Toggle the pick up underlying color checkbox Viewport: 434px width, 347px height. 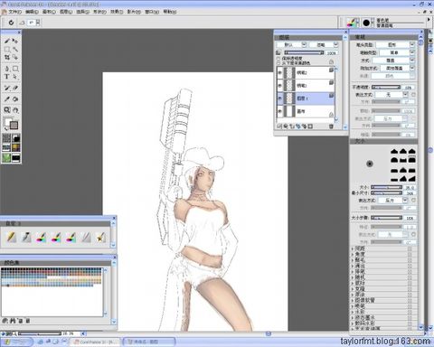tap(278, 63)
